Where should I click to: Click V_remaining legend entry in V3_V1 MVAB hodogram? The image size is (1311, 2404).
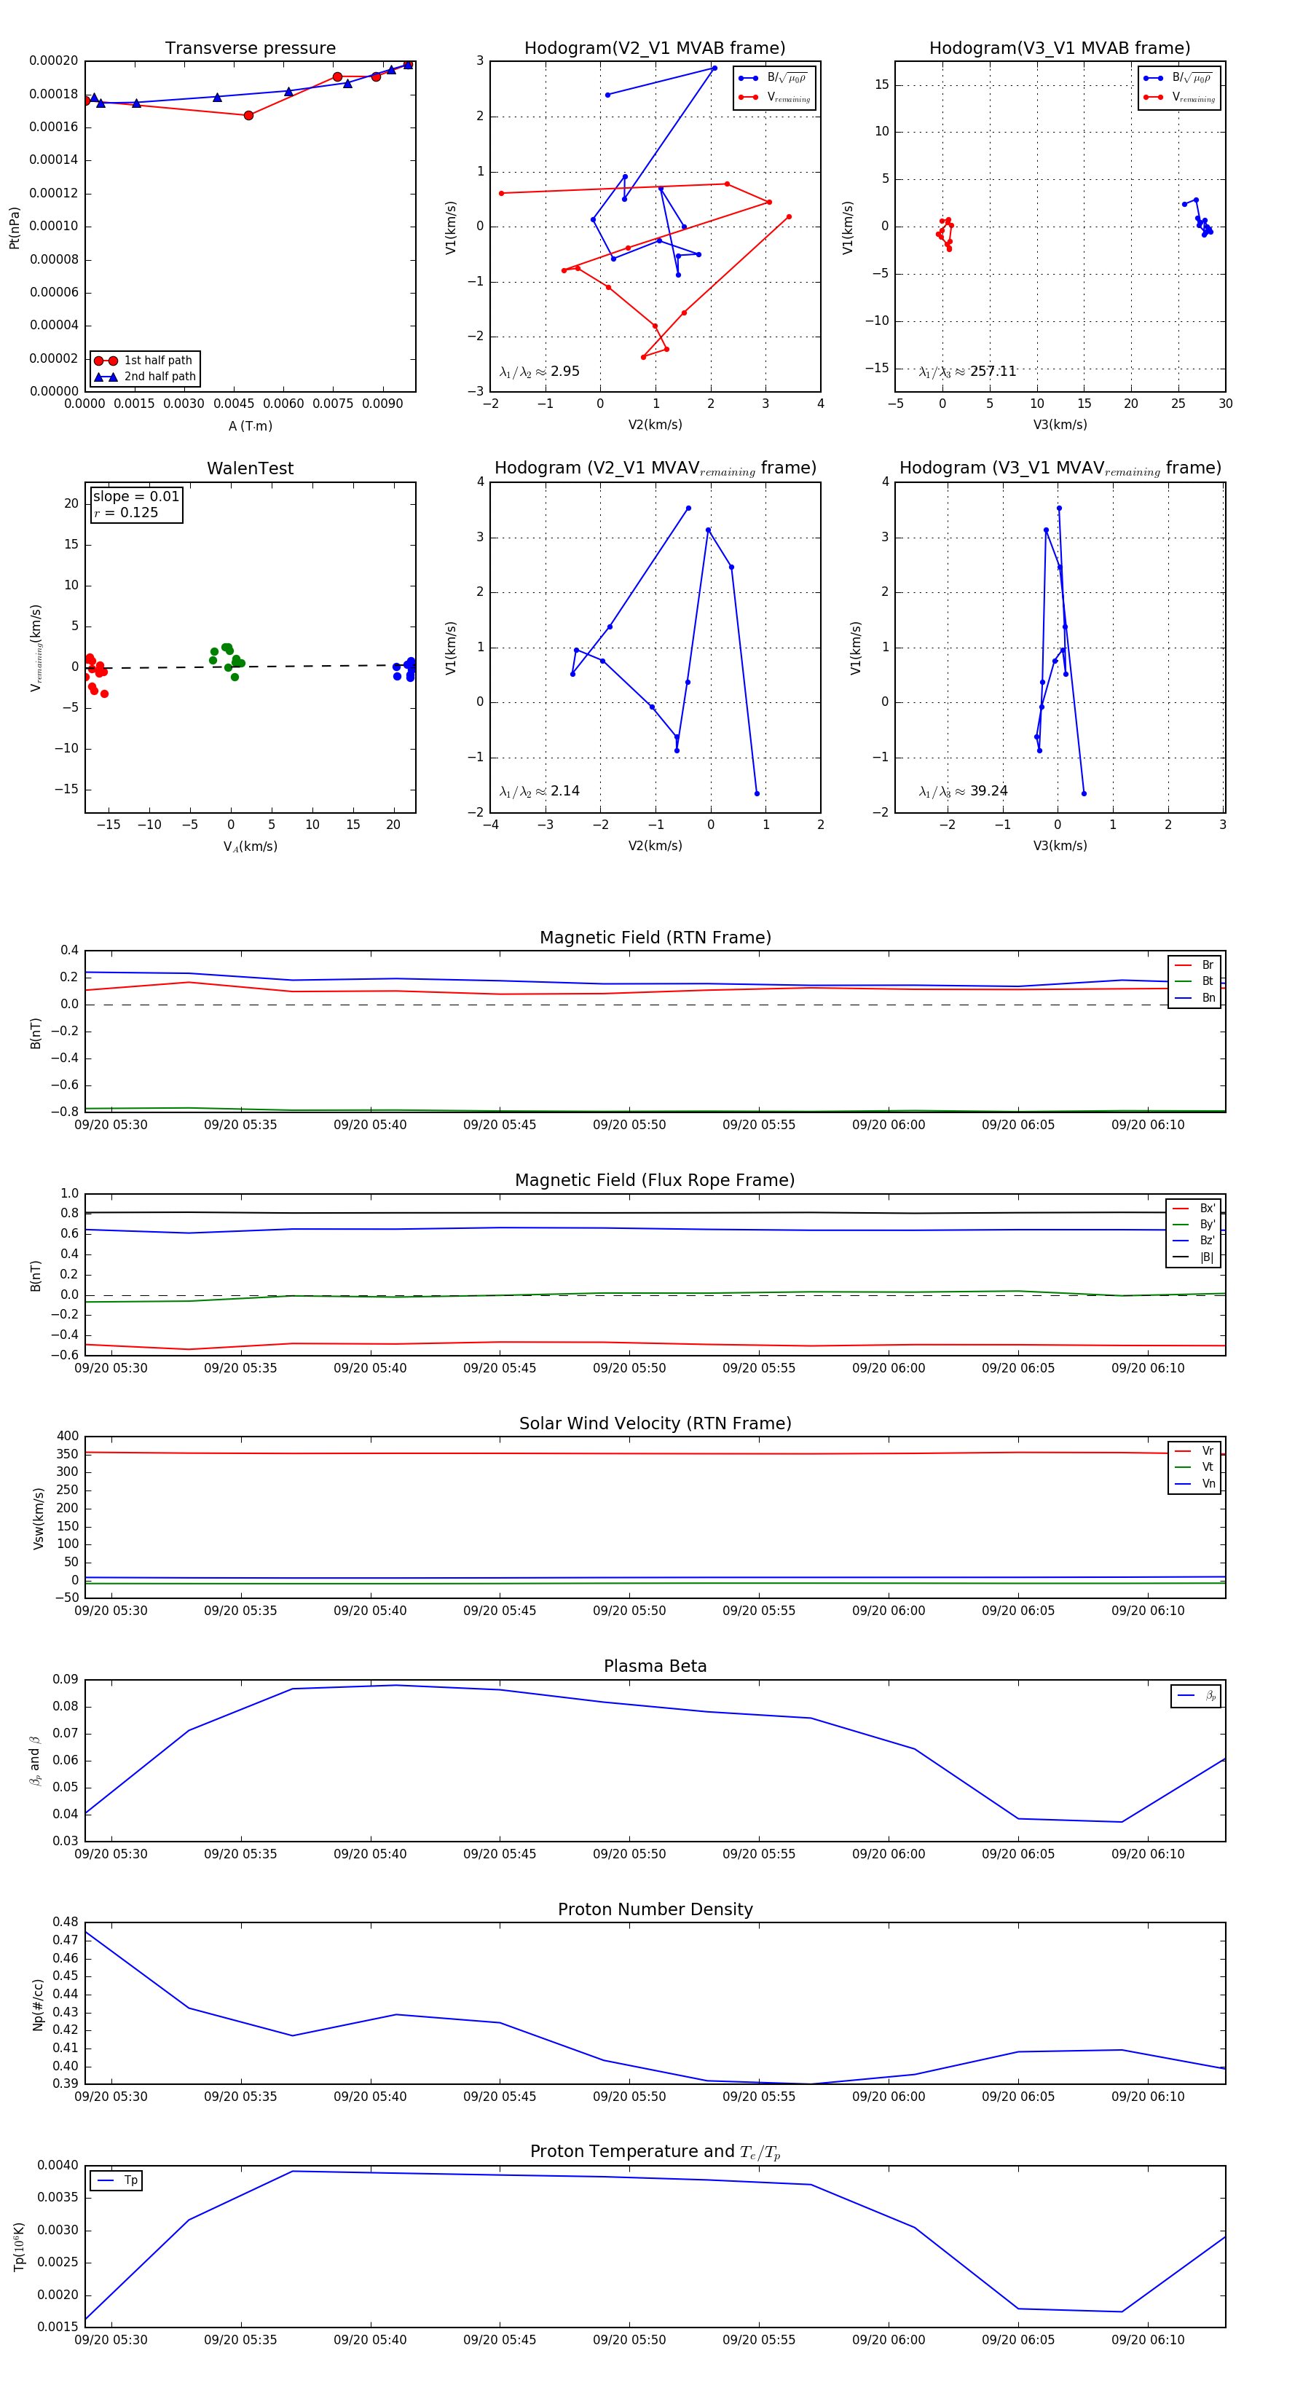pyautogui.click(x=1179, y=97)
